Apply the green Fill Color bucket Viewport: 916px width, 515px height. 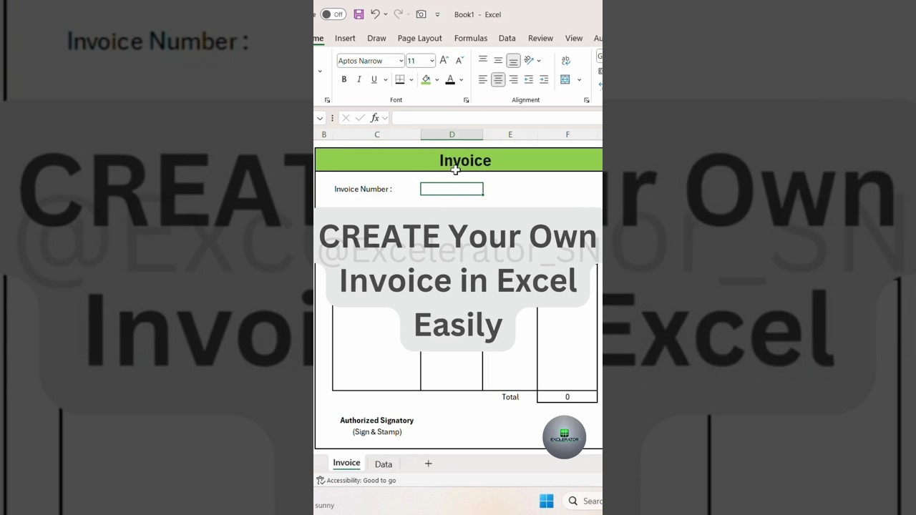[426, 79]
